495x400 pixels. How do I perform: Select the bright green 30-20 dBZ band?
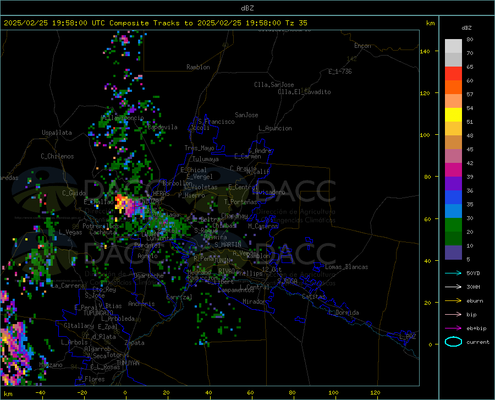(x=453, y=225)
